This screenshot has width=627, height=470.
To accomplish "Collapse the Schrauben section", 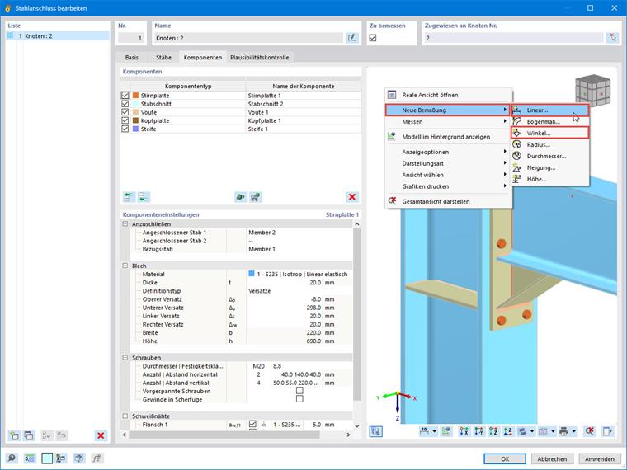I will (x=125, y=358).
